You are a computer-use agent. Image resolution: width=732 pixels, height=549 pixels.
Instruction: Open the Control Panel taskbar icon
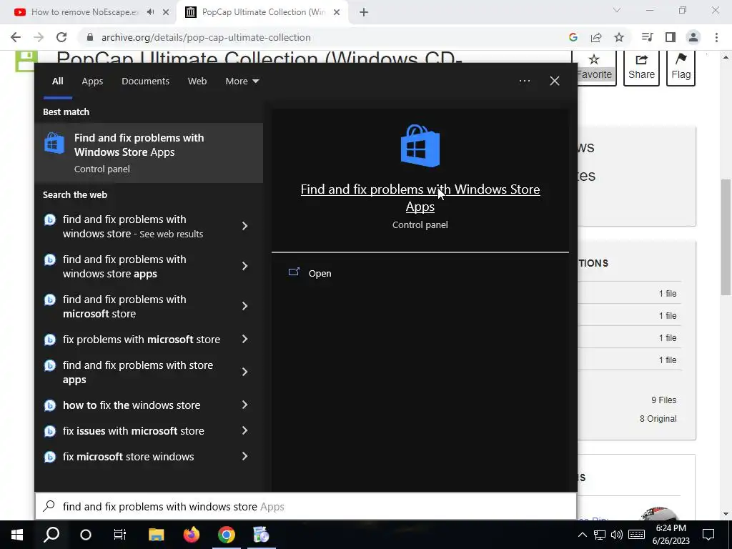[x=261, y=535]
